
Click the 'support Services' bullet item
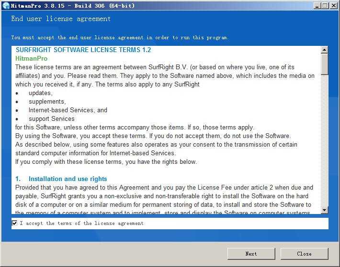52,118
